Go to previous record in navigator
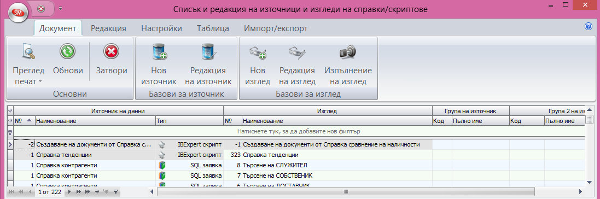 coord(30,192)
